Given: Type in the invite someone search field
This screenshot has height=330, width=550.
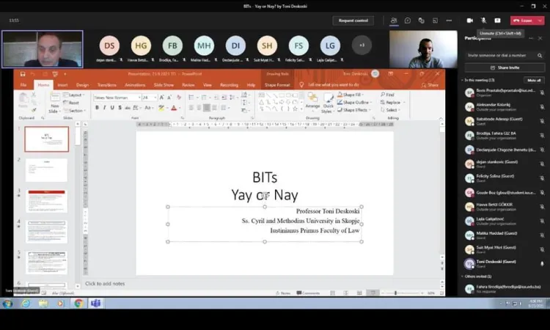Looking at the screenshot, I should (x=499, y=54).
